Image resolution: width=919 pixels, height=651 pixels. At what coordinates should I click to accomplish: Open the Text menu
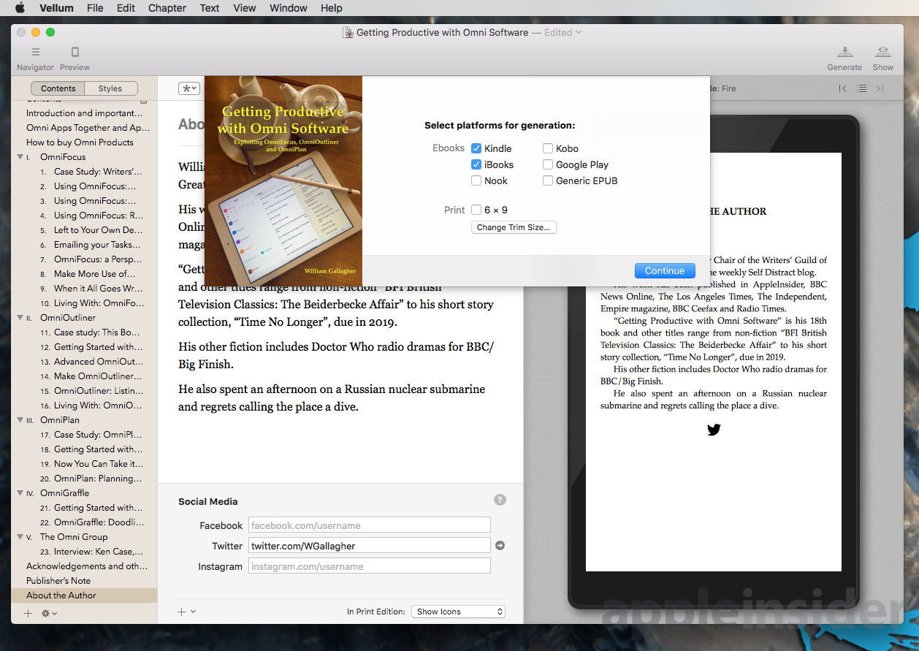tap(210, 8)
